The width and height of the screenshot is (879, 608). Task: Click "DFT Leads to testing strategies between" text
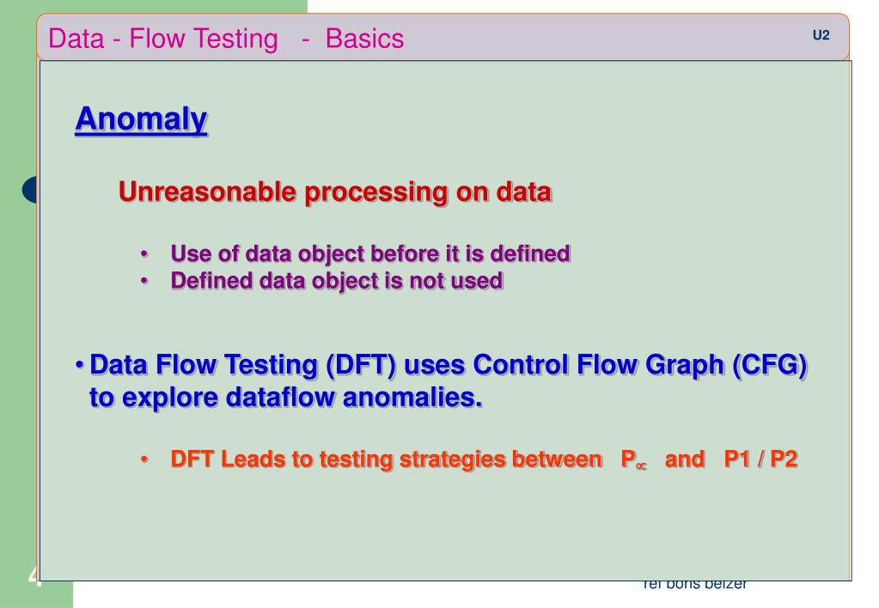(385, 459)
